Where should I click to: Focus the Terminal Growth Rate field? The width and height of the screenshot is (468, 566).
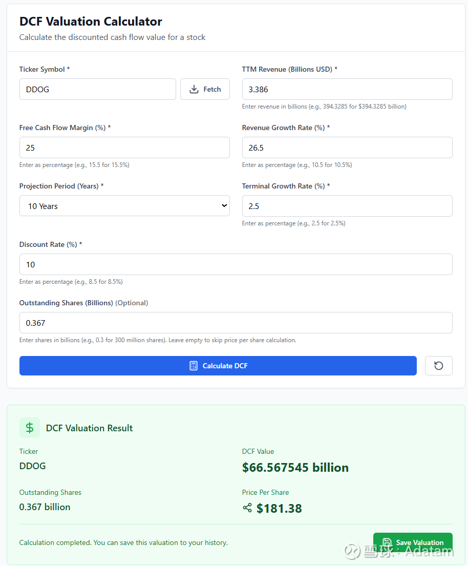point(347,206)
